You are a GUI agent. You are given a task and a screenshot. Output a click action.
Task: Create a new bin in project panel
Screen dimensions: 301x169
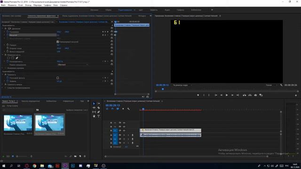[x=75, y=156]
